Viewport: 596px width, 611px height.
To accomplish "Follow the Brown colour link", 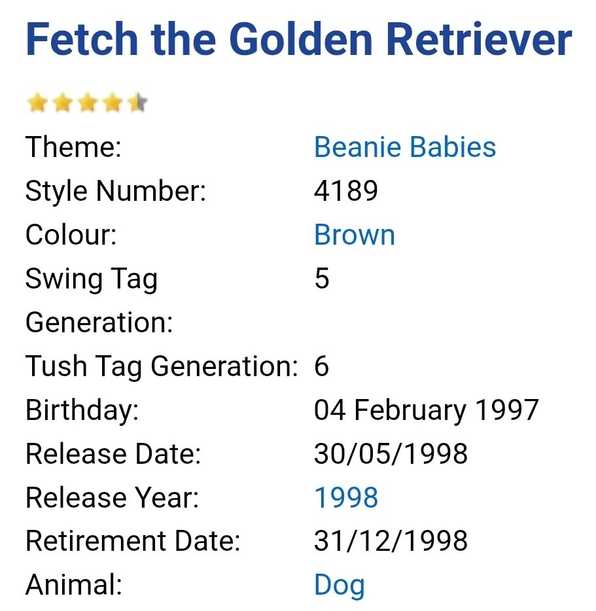I will (x=355, y=235).
